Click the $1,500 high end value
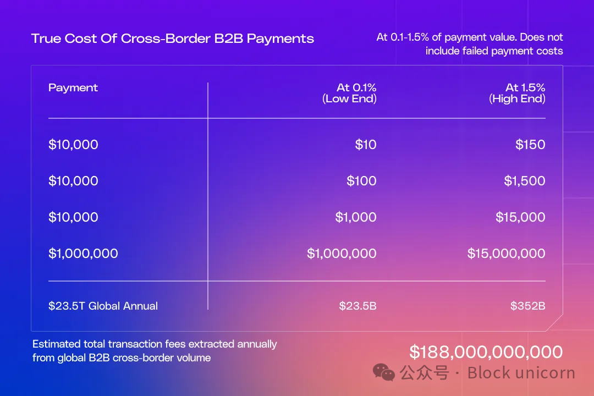 click(525, 181)
